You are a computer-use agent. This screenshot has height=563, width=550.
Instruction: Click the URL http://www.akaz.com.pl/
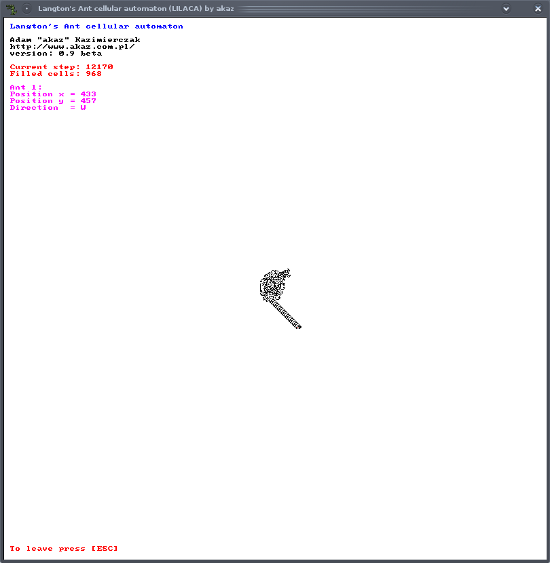tap(72, 47)
